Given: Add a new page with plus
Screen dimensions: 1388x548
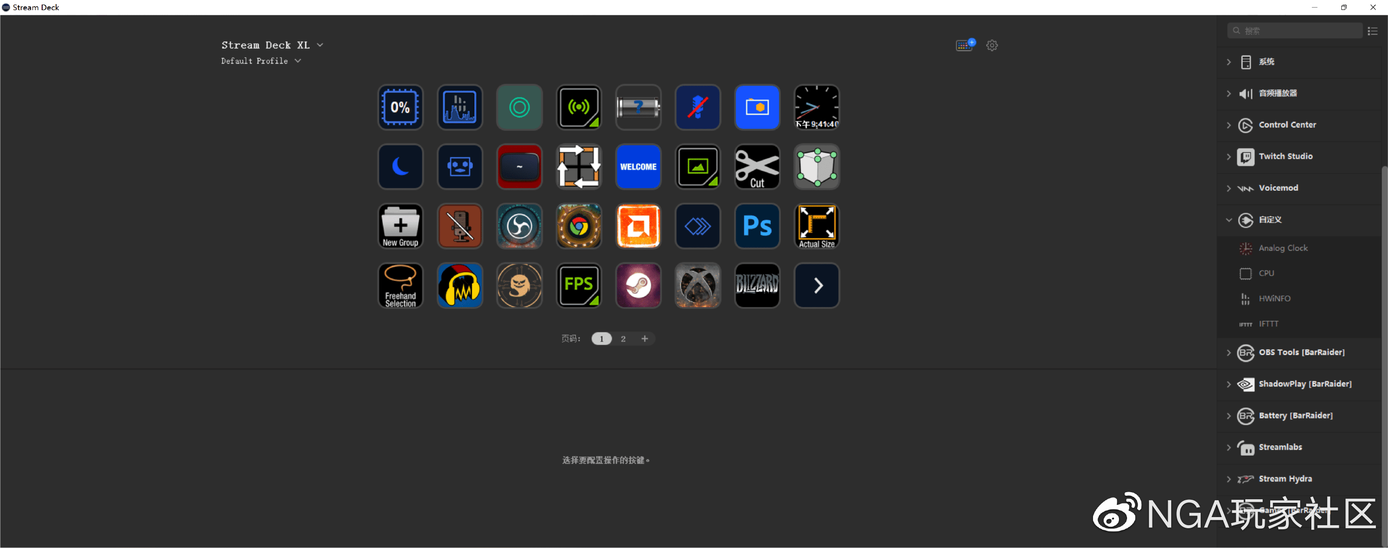Looking at the screenshot, I should pos(644,338).
